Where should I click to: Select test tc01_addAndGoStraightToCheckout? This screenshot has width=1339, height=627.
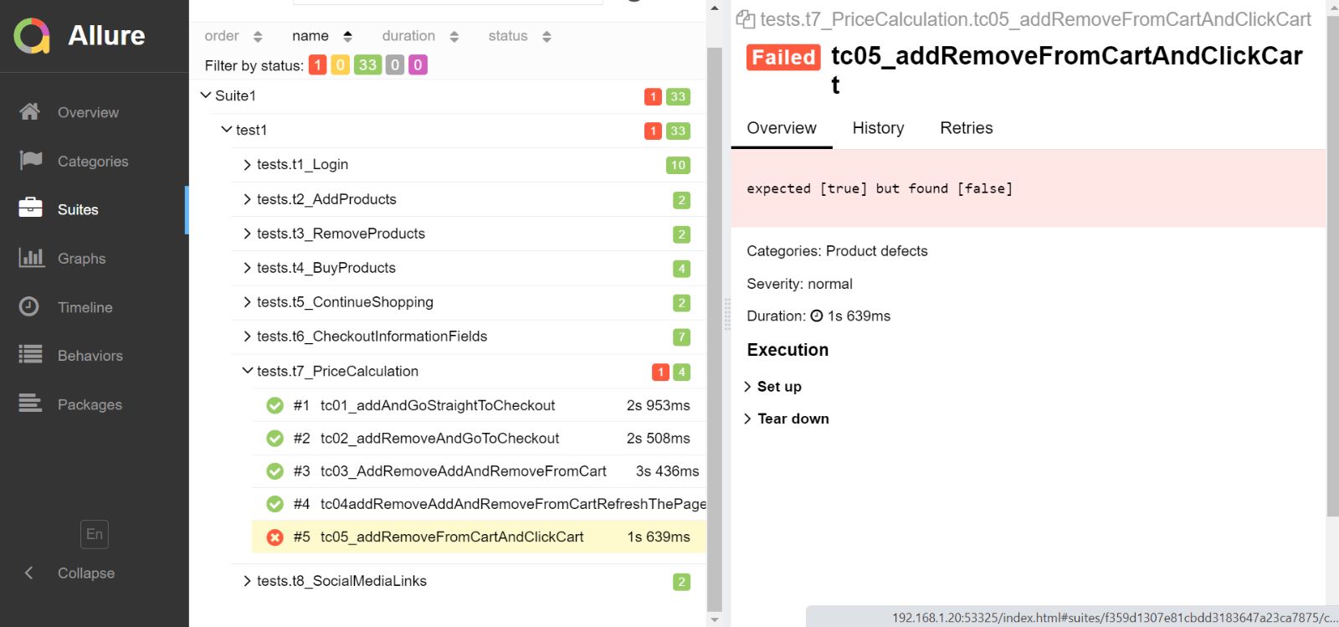pos(437,406)
